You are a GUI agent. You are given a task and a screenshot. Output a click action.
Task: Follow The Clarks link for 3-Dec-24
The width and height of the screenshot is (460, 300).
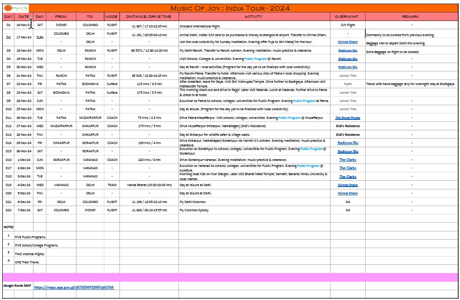click(348, 177)
